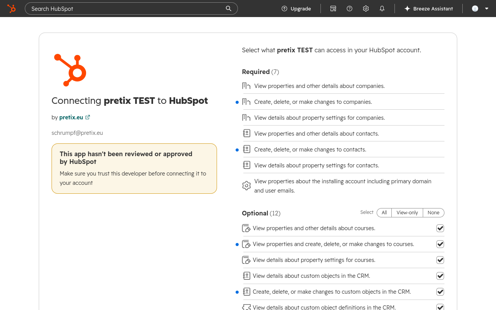
Task: Click the Upgrade arrow icon
Action: tap(284, 9)
